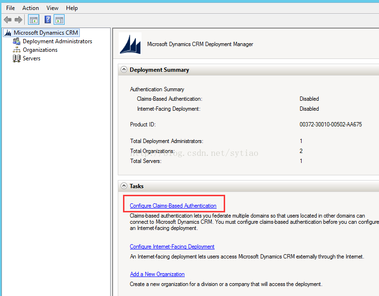The image size is (379, 296).
Task: Open the Help menu
Action: coord(72,8)
